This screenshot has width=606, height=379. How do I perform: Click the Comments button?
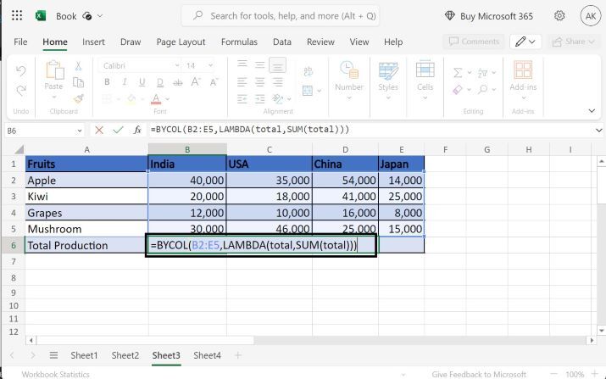click(x=474, y=42)
